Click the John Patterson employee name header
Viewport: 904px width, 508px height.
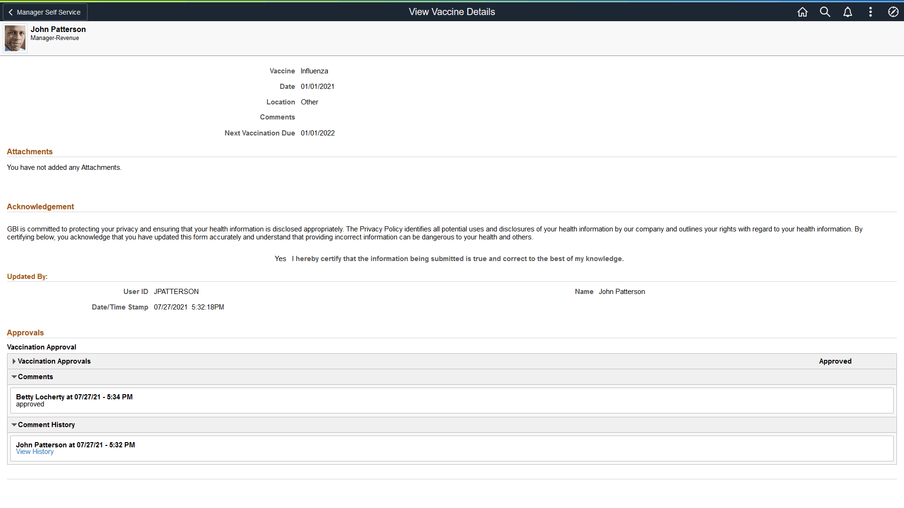(58, 29)
